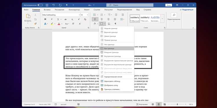Apply red font color
The width and height of the screenshot is (217, 108).
tap(59, 24)
